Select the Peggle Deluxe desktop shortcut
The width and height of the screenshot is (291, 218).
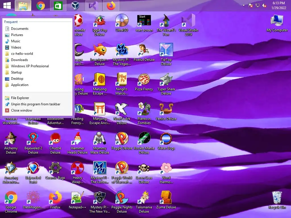pos(122,141)
